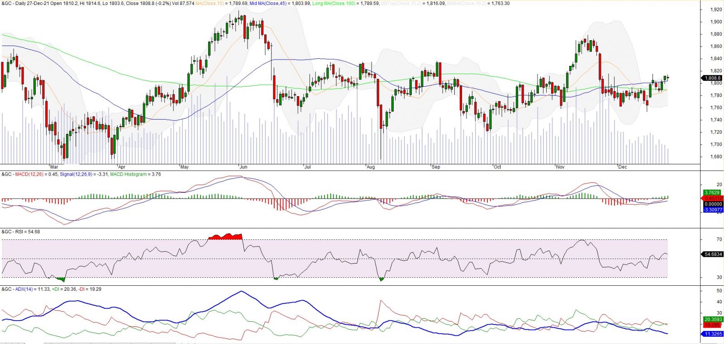Click the 'Jun' month label on the time axis
This screenshot has width=724, height=344.
[x=243, y=167]
